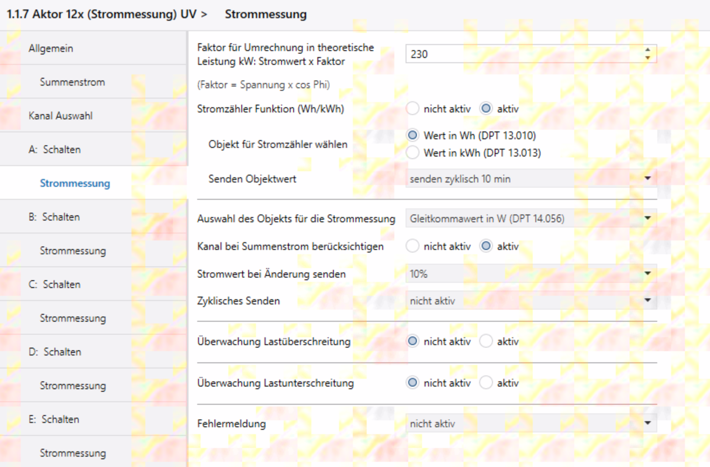Enable Überwachung Lastüberschreitung with aktiv option
The image size is (710, 467).
coord(486,341)
